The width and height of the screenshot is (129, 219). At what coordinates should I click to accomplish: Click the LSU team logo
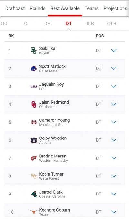34,86
